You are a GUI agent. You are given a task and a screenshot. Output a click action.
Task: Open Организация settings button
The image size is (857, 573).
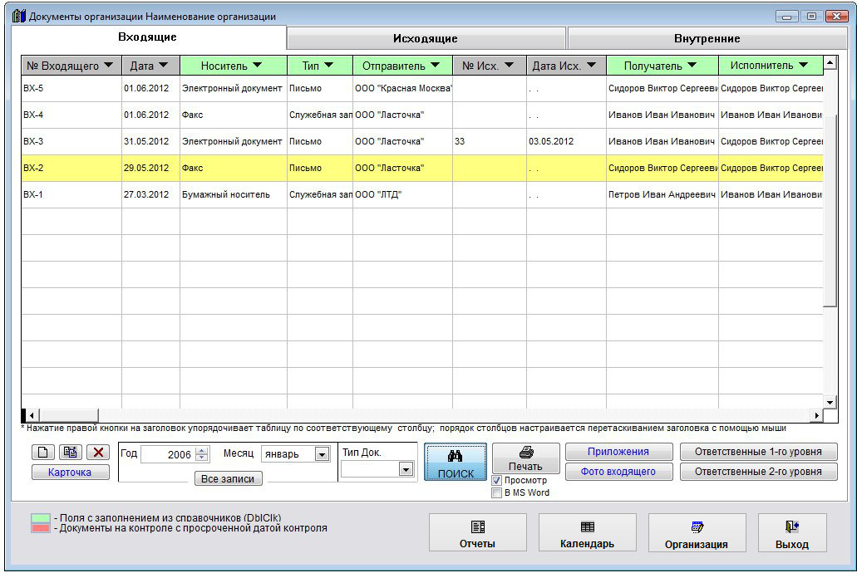pyautogui.click(x=697, y=533)
